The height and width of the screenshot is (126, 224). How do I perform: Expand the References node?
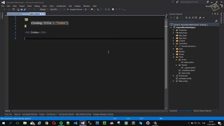(174, 33)
